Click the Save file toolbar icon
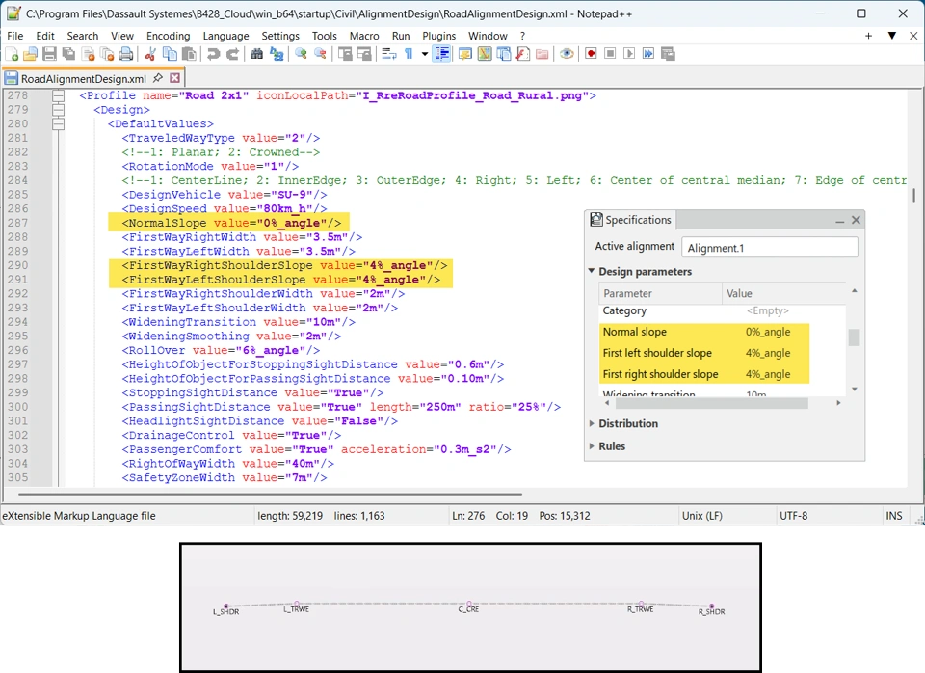 click(x=48, y=54)
